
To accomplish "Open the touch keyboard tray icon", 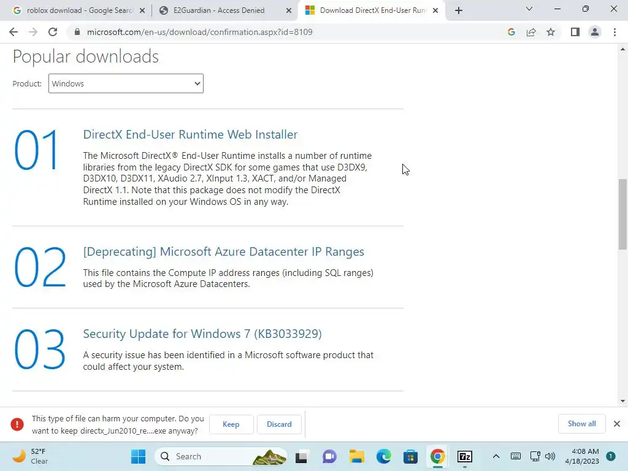I will point(516,456).
